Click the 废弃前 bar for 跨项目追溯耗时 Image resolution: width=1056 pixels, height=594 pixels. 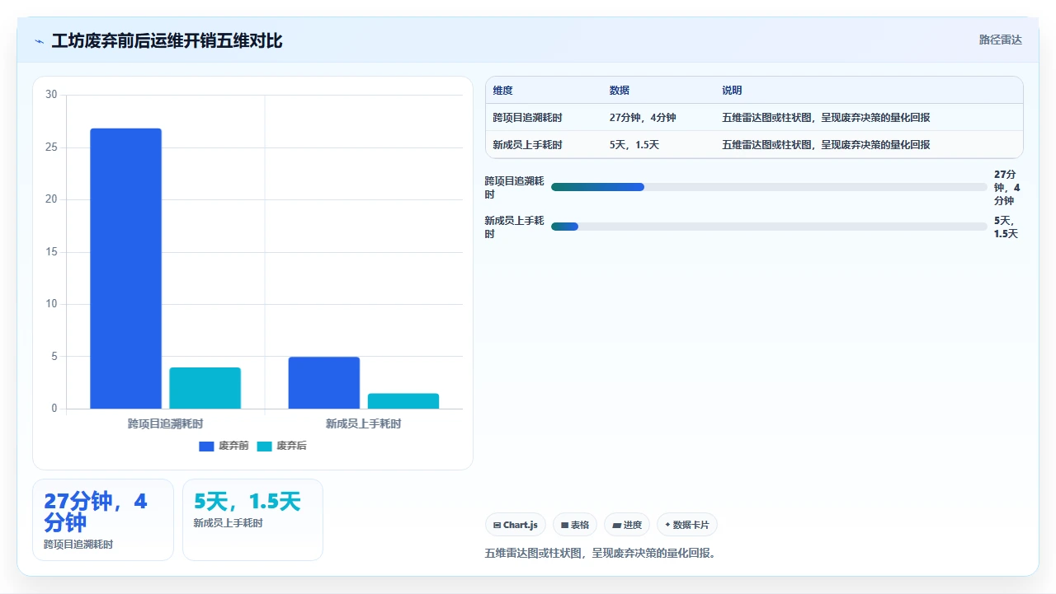point(125,269)
